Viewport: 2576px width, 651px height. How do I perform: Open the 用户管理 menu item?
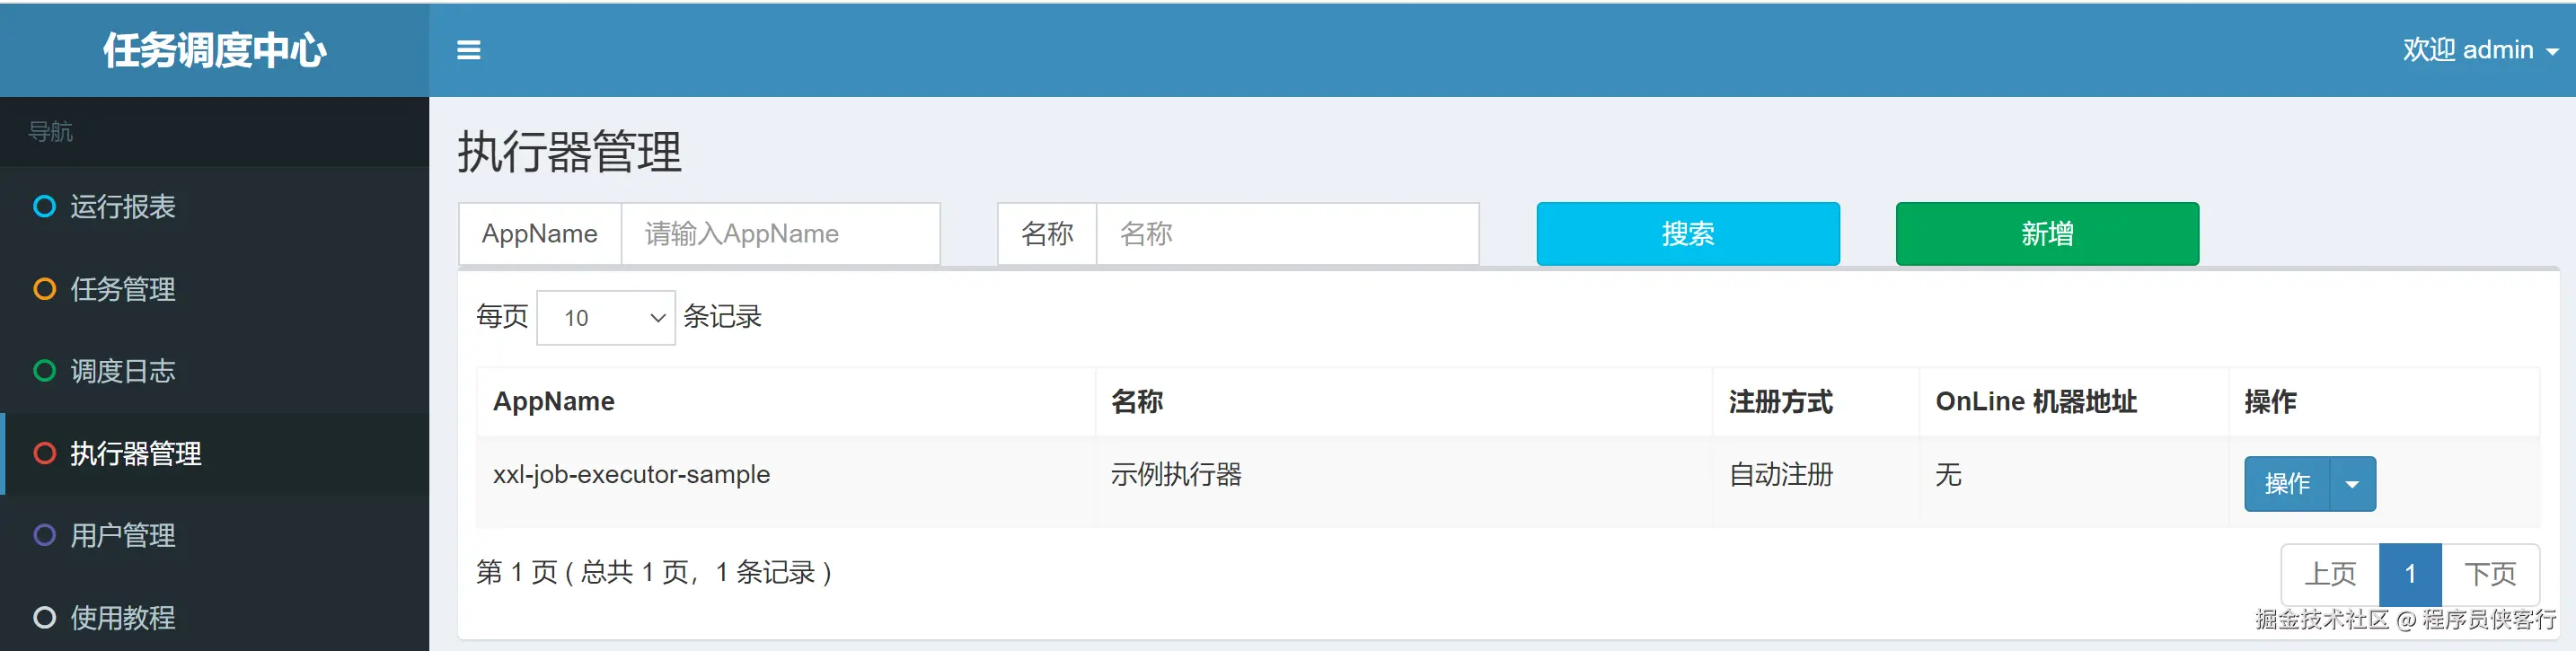(x=214, y=535)
